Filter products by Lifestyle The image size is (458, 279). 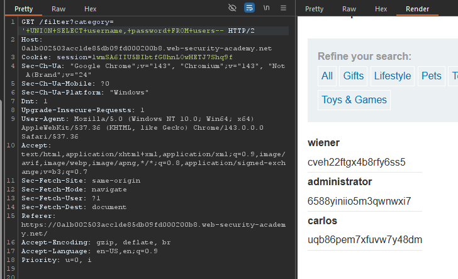[393, 76]
